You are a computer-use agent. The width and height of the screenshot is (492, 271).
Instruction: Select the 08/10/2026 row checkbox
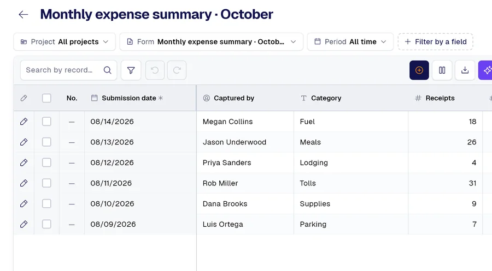(46, 204)
